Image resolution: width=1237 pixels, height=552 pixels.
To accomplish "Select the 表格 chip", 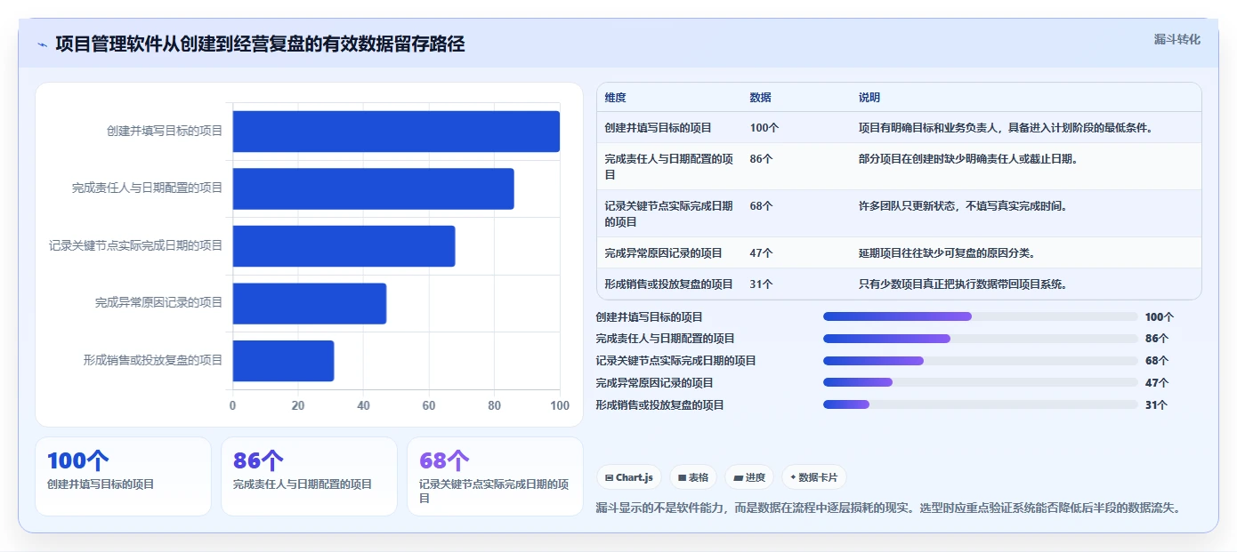I will point(693,477).
